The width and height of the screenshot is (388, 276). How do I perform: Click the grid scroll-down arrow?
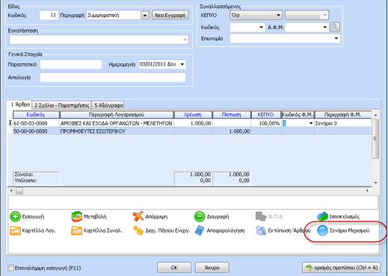pos(375,183)
